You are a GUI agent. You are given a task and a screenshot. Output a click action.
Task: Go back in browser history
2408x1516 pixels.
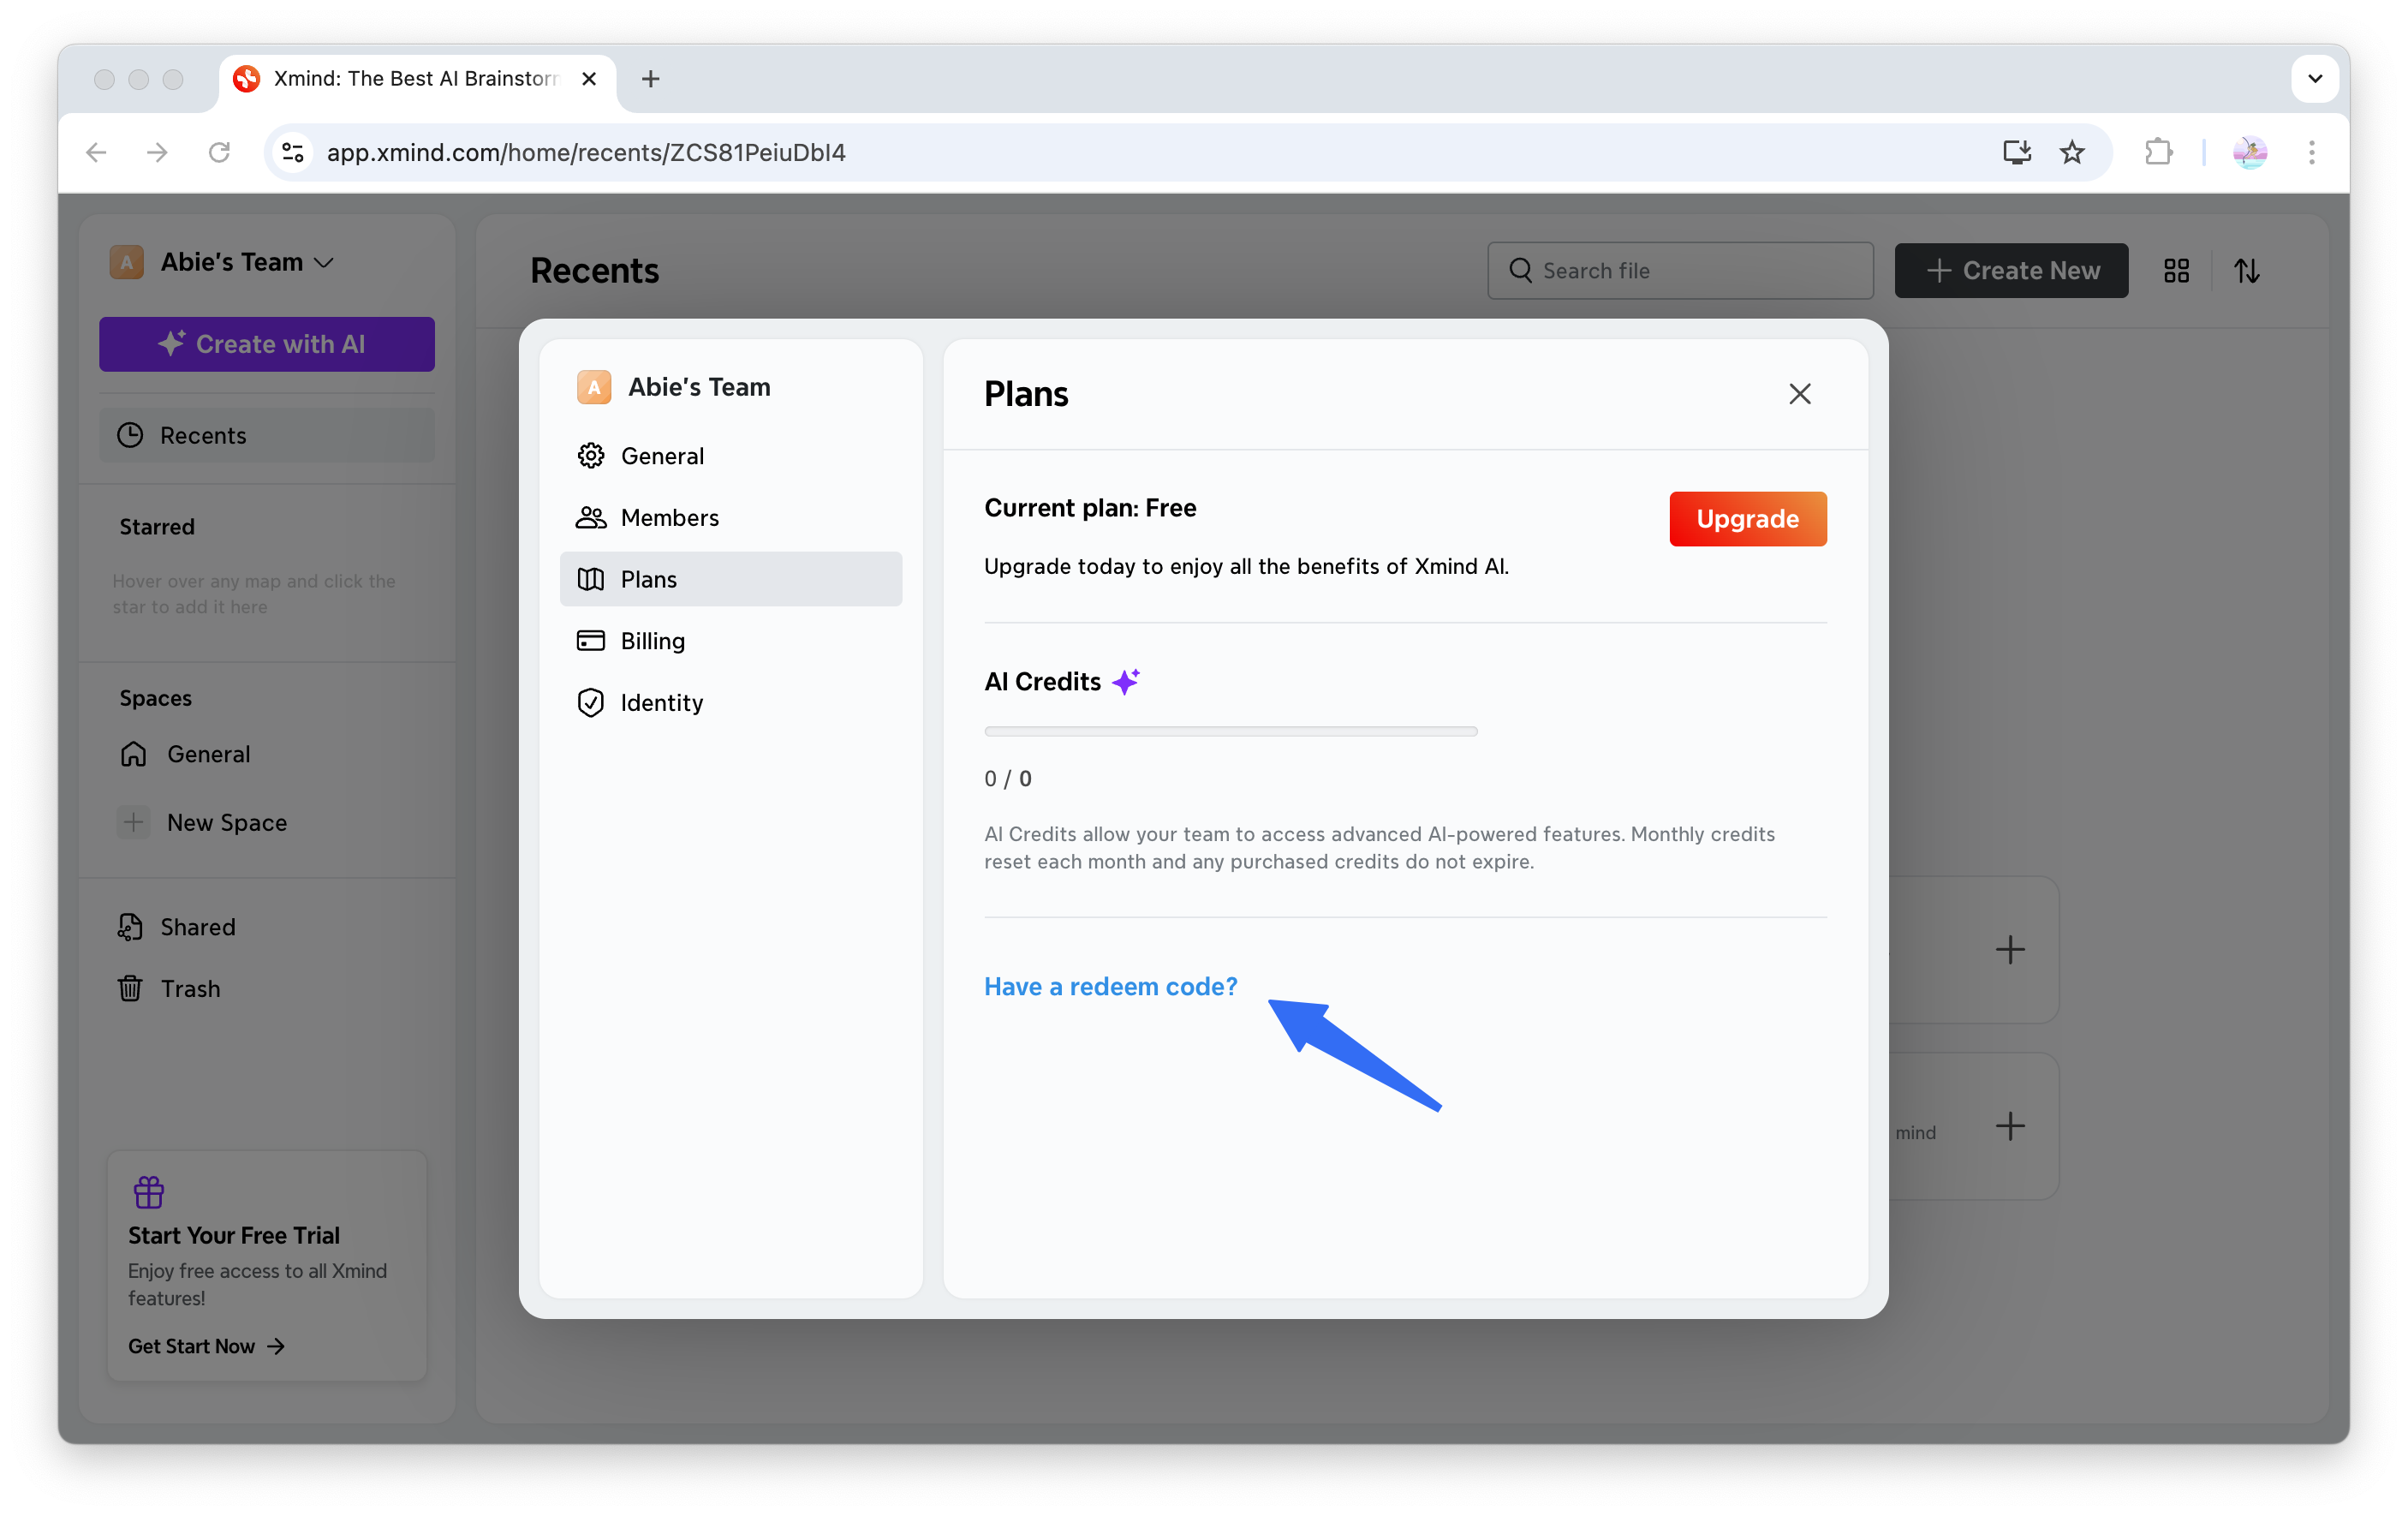pyautogui.click(x=96, y=152)
